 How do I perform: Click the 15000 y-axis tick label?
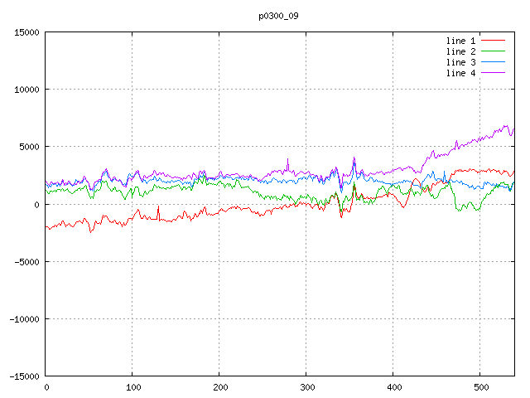[x=26, y=32]
